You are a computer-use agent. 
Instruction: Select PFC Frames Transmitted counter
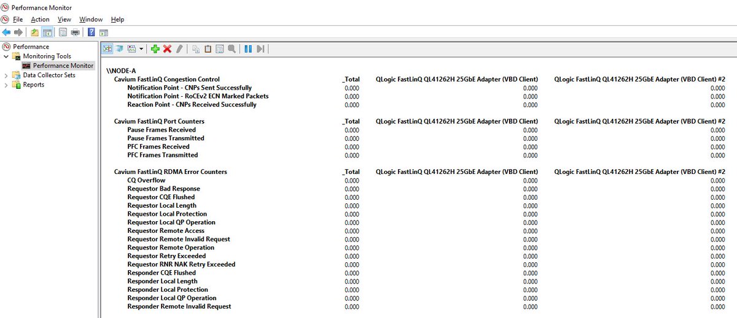tap(163, 155)
